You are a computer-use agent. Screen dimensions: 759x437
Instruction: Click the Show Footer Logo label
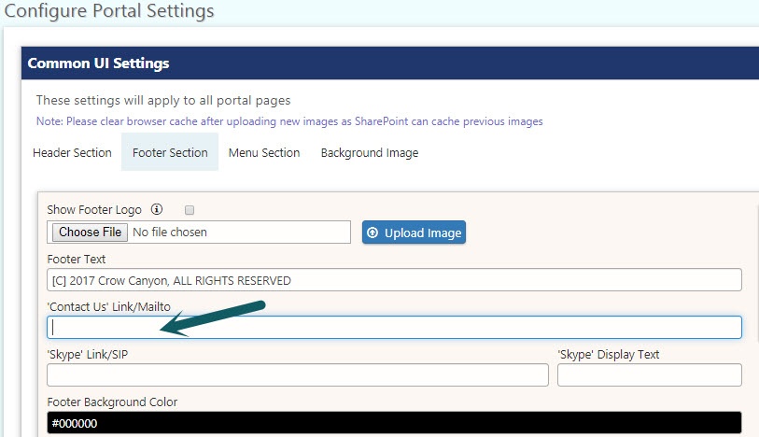tap(94, 209)
